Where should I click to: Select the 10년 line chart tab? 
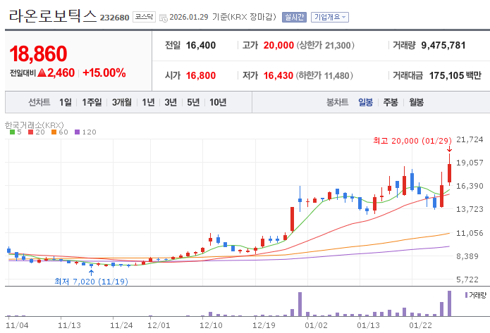(218, 102)
